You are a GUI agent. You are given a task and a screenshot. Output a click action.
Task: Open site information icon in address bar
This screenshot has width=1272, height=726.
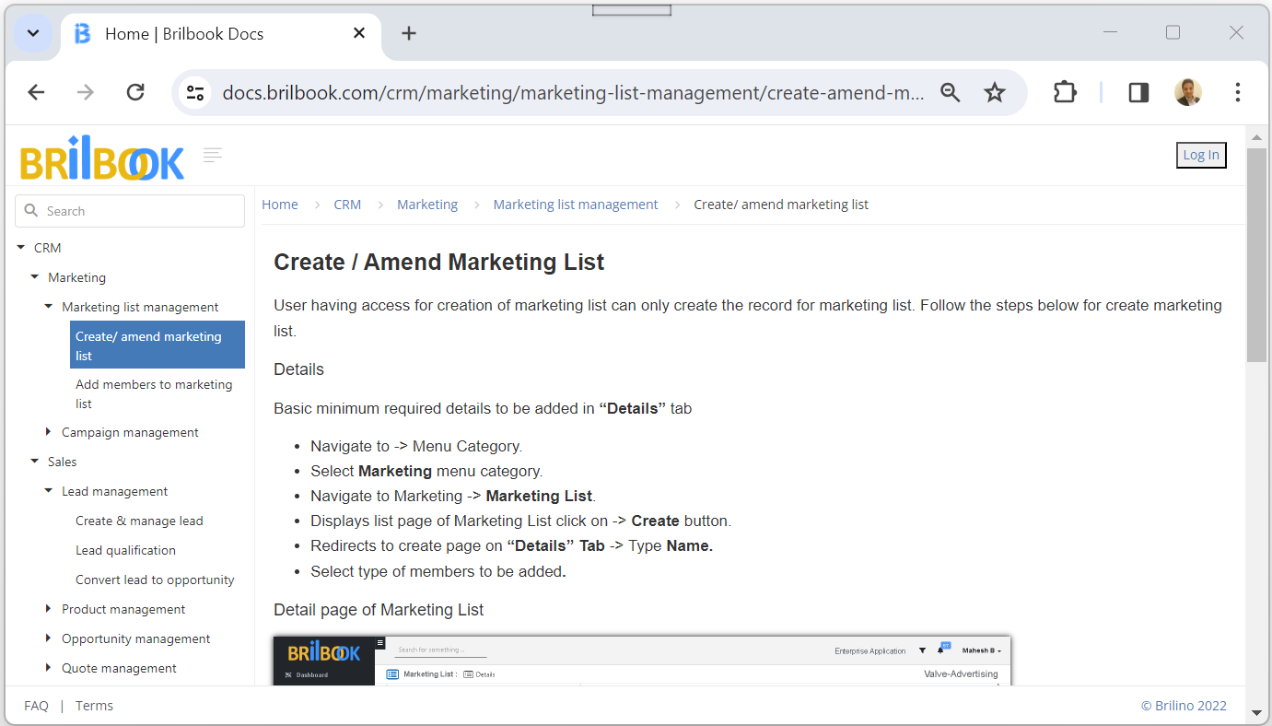(x=195, y=92)
